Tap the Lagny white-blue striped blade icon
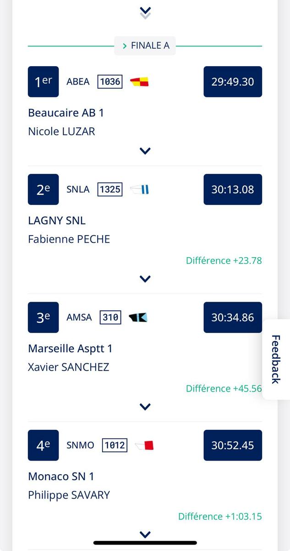This screenshot has width=290, height=551. tap(140, 189)
